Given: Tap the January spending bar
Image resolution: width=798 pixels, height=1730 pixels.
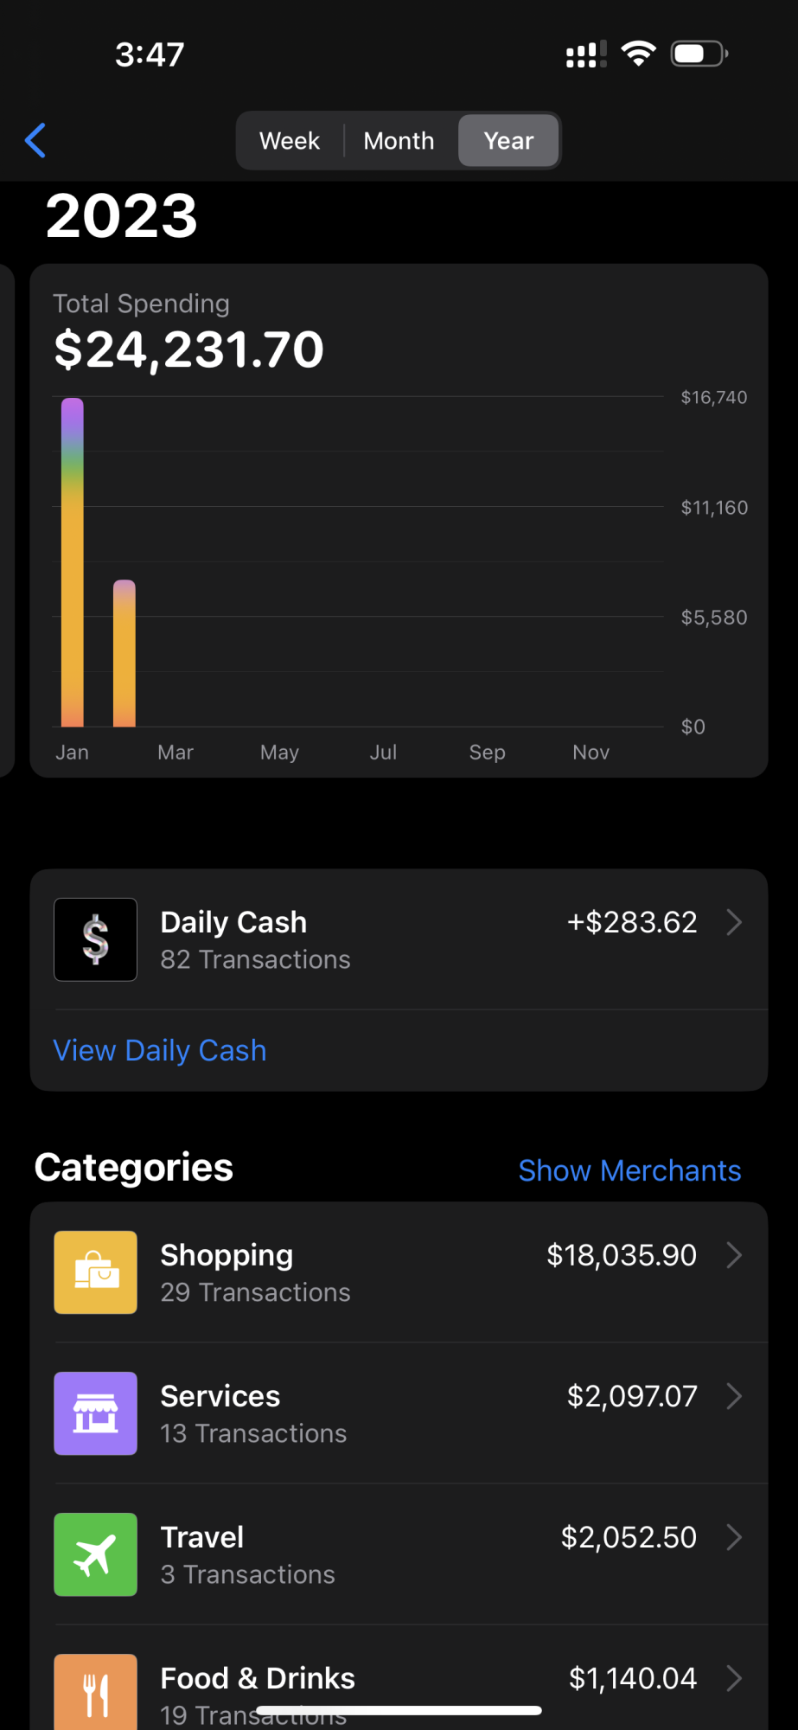Looking at the screenshot, I should (x=73, y=562).
